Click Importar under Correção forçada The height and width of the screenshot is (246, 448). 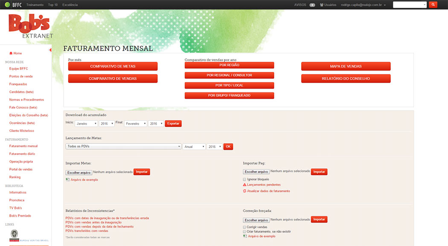319,220
